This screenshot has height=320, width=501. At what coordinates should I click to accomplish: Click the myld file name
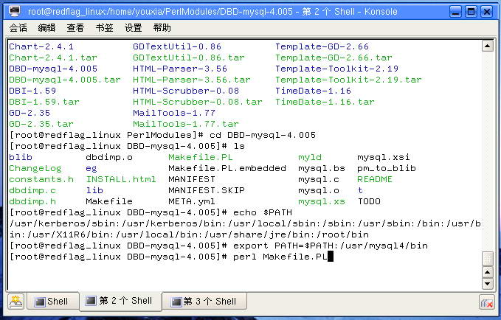310,158
